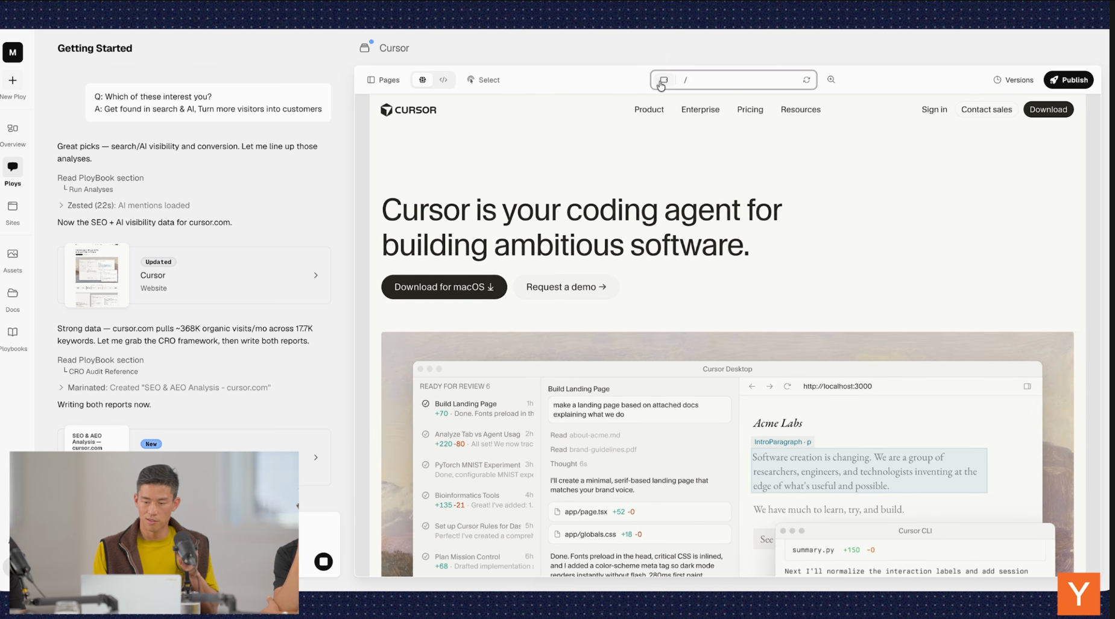Open the SEO & AEO Analysis card chevron

tap(315, 457)
